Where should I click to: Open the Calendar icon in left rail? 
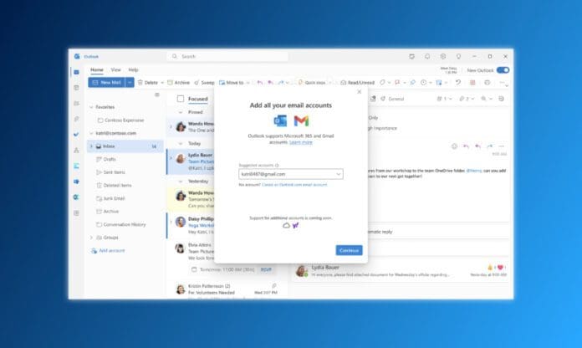[76, 87]
